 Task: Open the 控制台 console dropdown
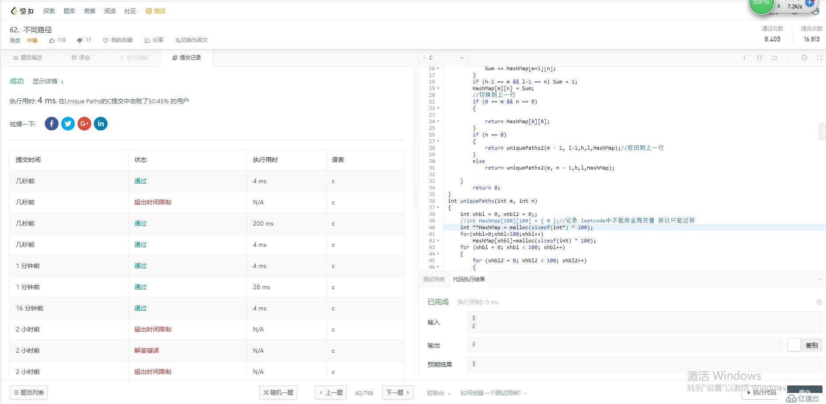(x=438, y=393)
